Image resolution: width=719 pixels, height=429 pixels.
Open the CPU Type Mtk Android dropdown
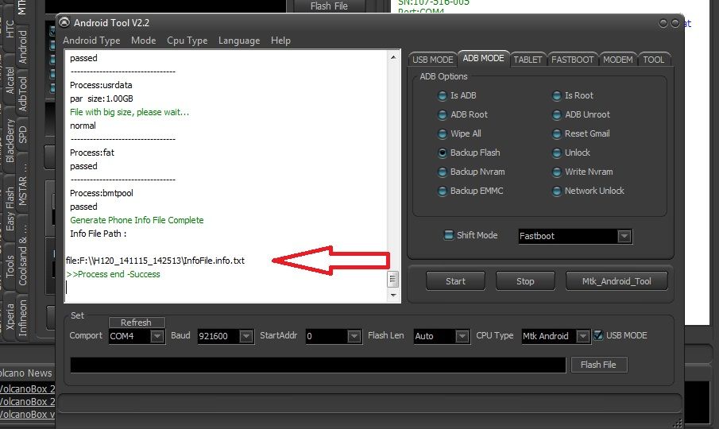click(x=582, y=336)
